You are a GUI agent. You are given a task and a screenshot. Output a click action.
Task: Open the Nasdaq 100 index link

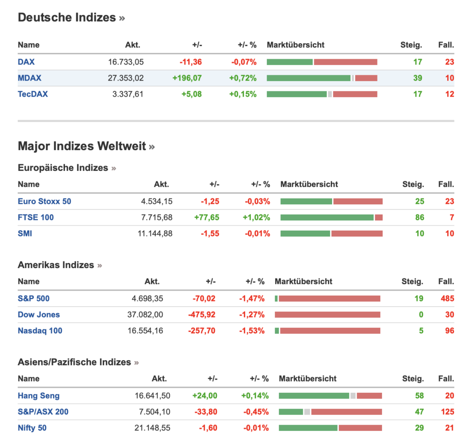(40, 331)
